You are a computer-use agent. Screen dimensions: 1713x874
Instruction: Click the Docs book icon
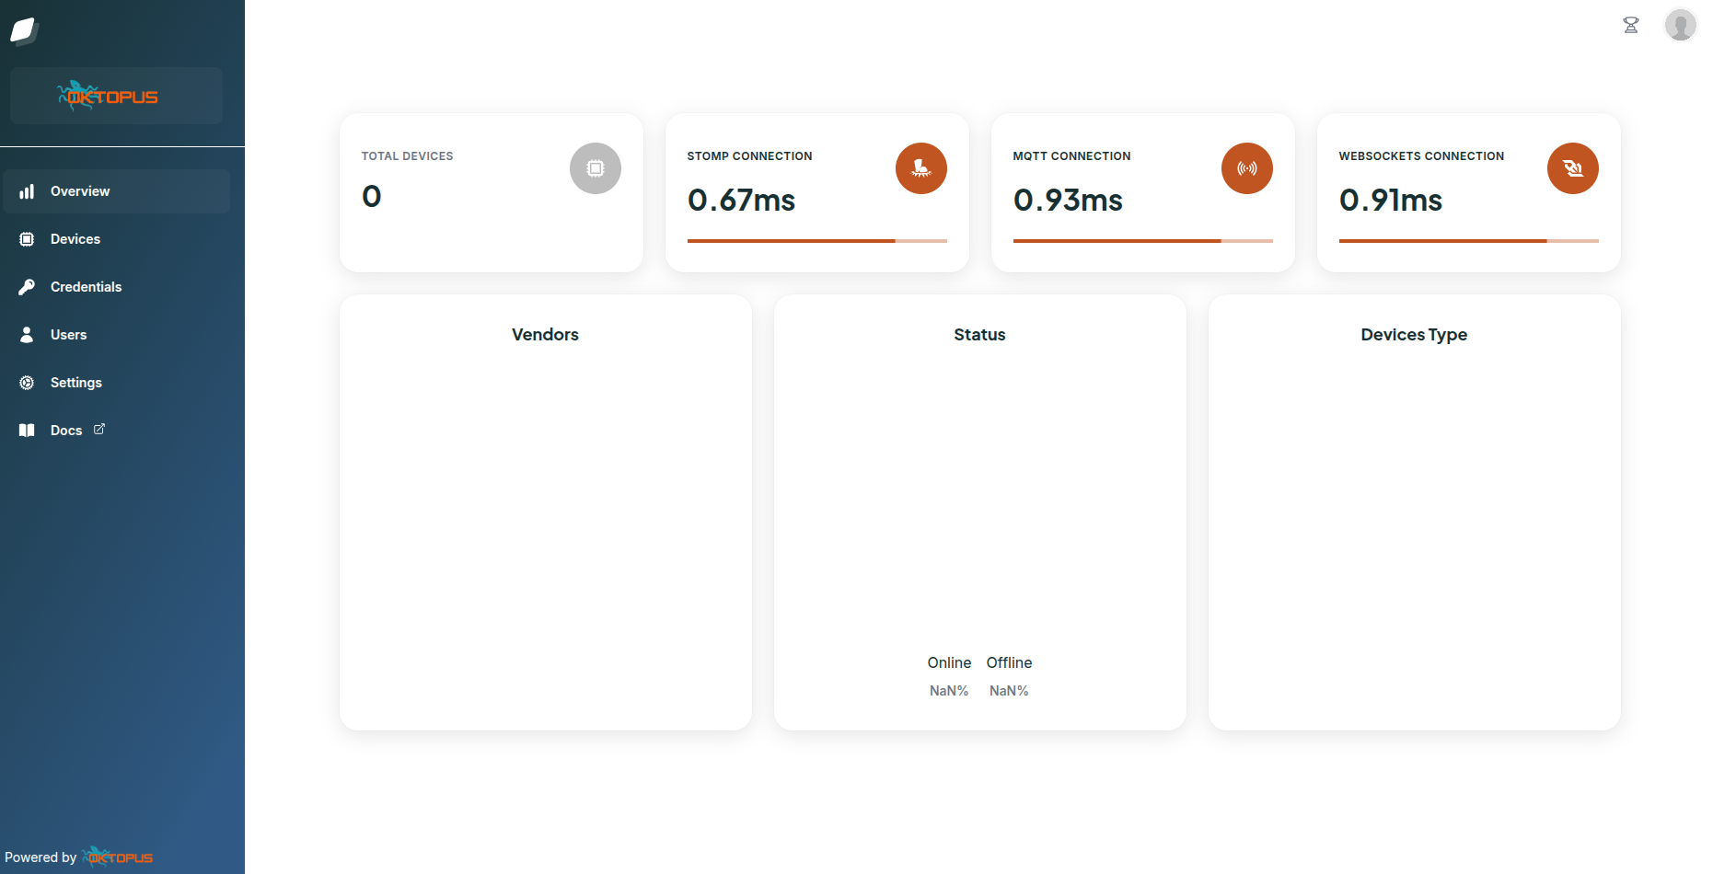[27, 431]
